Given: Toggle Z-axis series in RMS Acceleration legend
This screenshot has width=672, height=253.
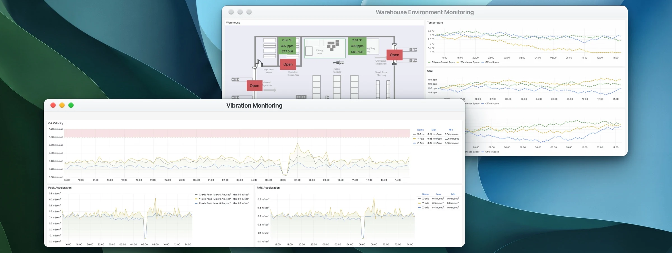Looking at the screenshot, I should (x=425, y=208).
